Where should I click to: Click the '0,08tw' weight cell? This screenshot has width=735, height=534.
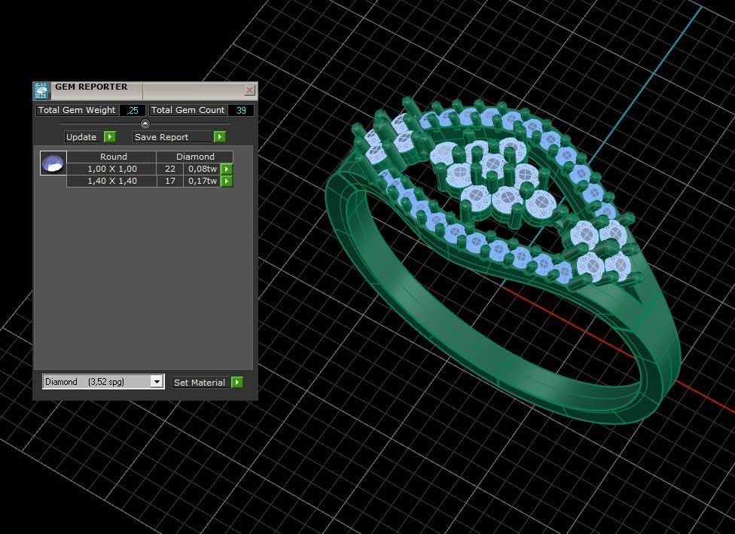[202, 169]
